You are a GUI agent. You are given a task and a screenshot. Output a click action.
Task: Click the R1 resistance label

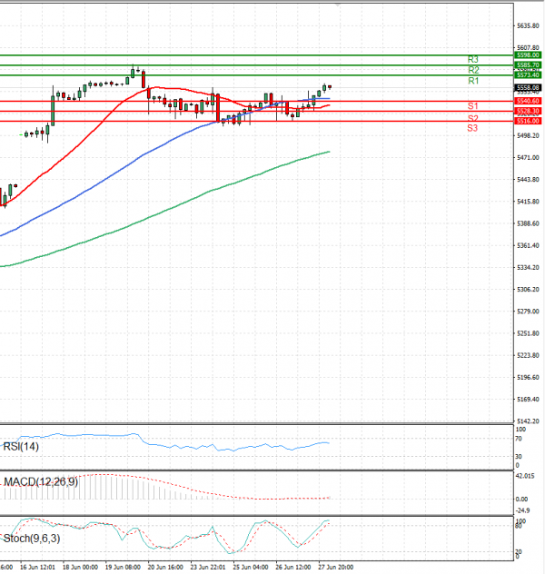point(473,81)
